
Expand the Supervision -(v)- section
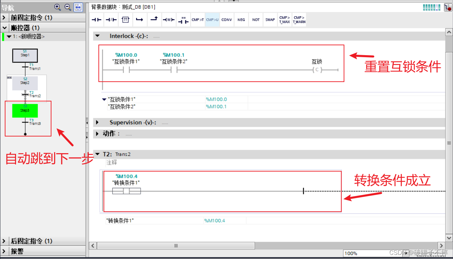98,122
